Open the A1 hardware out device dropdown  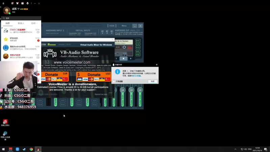[103, 32]
